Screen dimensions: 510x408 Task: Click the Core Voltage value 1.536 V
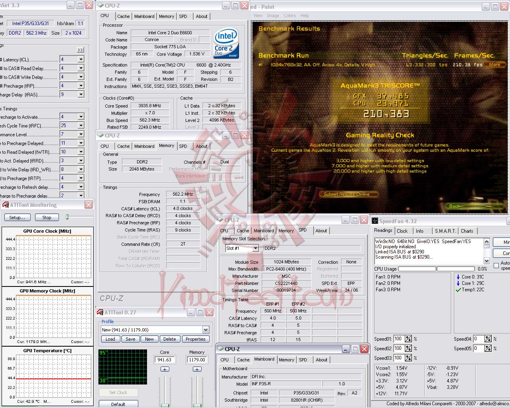[197, 54]
